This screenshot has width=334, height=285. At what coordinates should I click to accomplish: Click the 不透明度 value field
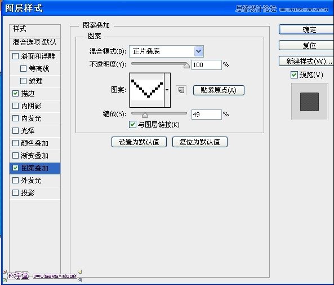pos(206,65)
